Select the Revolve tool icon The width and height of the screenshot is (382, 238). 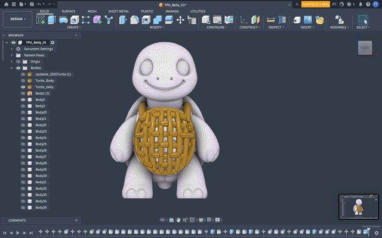[63, 20]
